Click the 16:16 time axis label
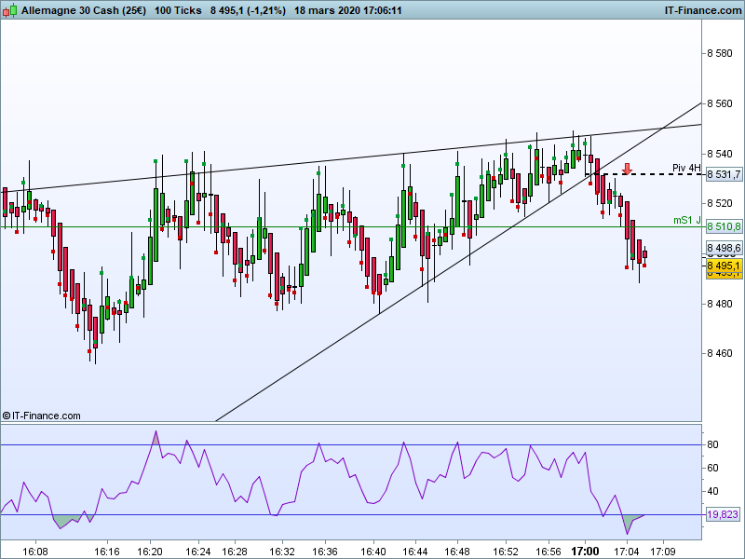The height and width of the screenshot is (559, 745). tap(107, 552)
